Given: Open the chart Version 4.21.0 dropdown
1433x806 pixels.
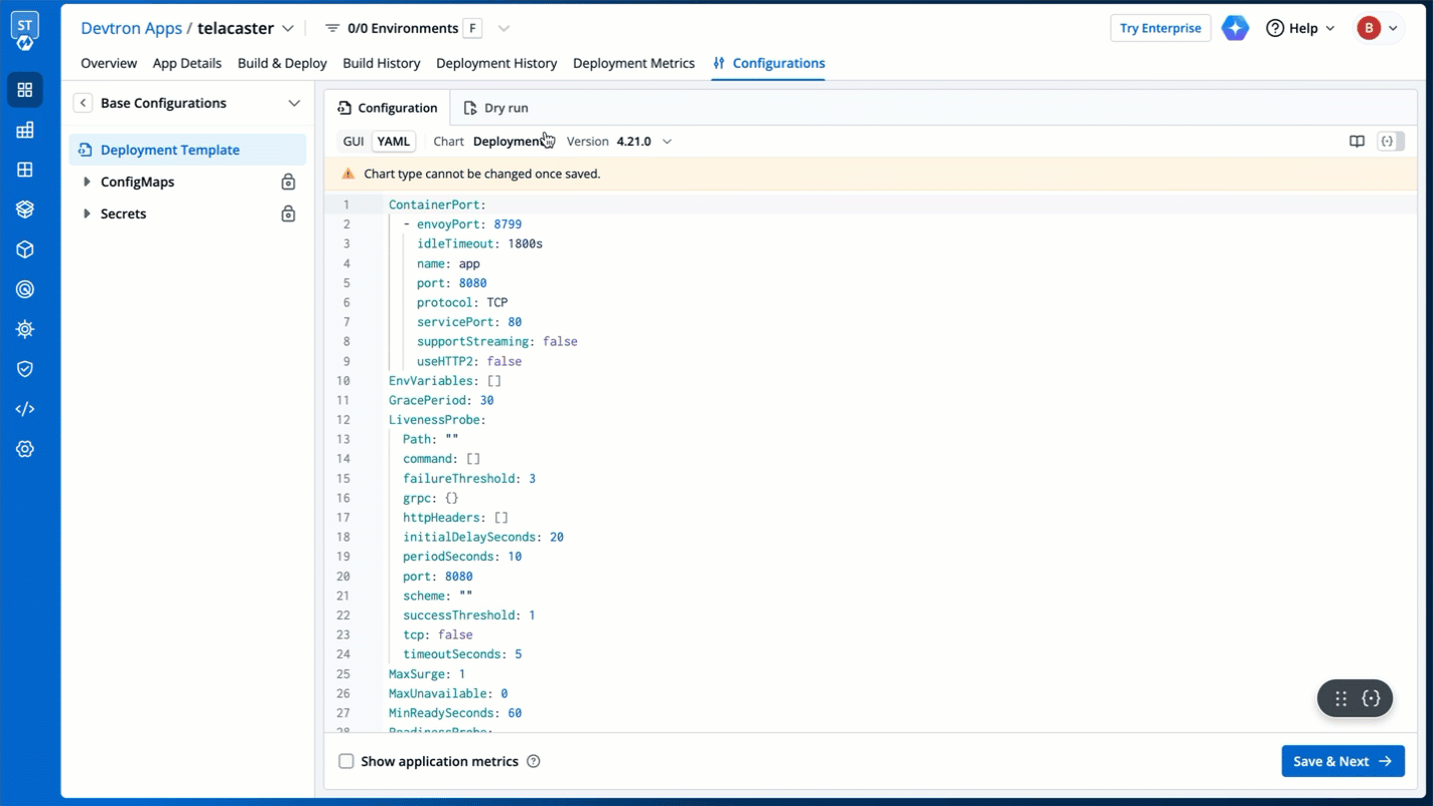Looking at the screenshot, I should pos(644,142).
